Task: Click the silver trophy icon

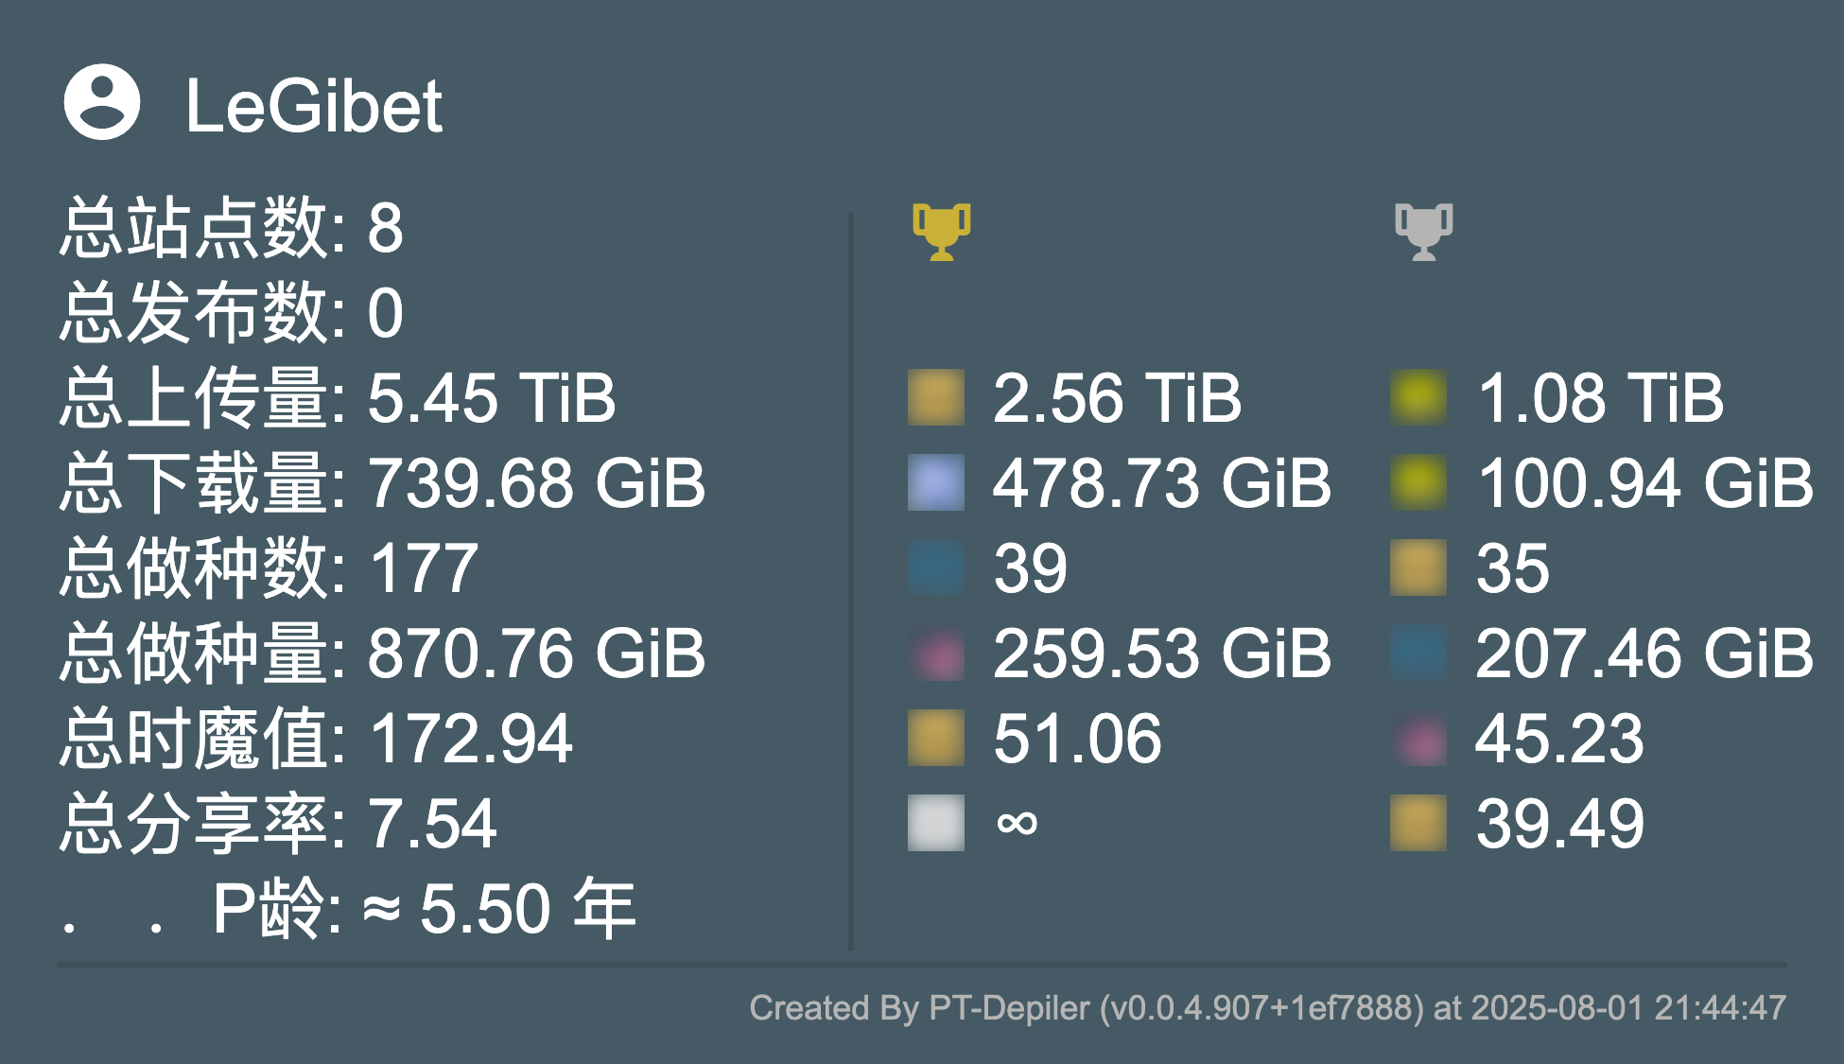Action: click(1423, 232)
